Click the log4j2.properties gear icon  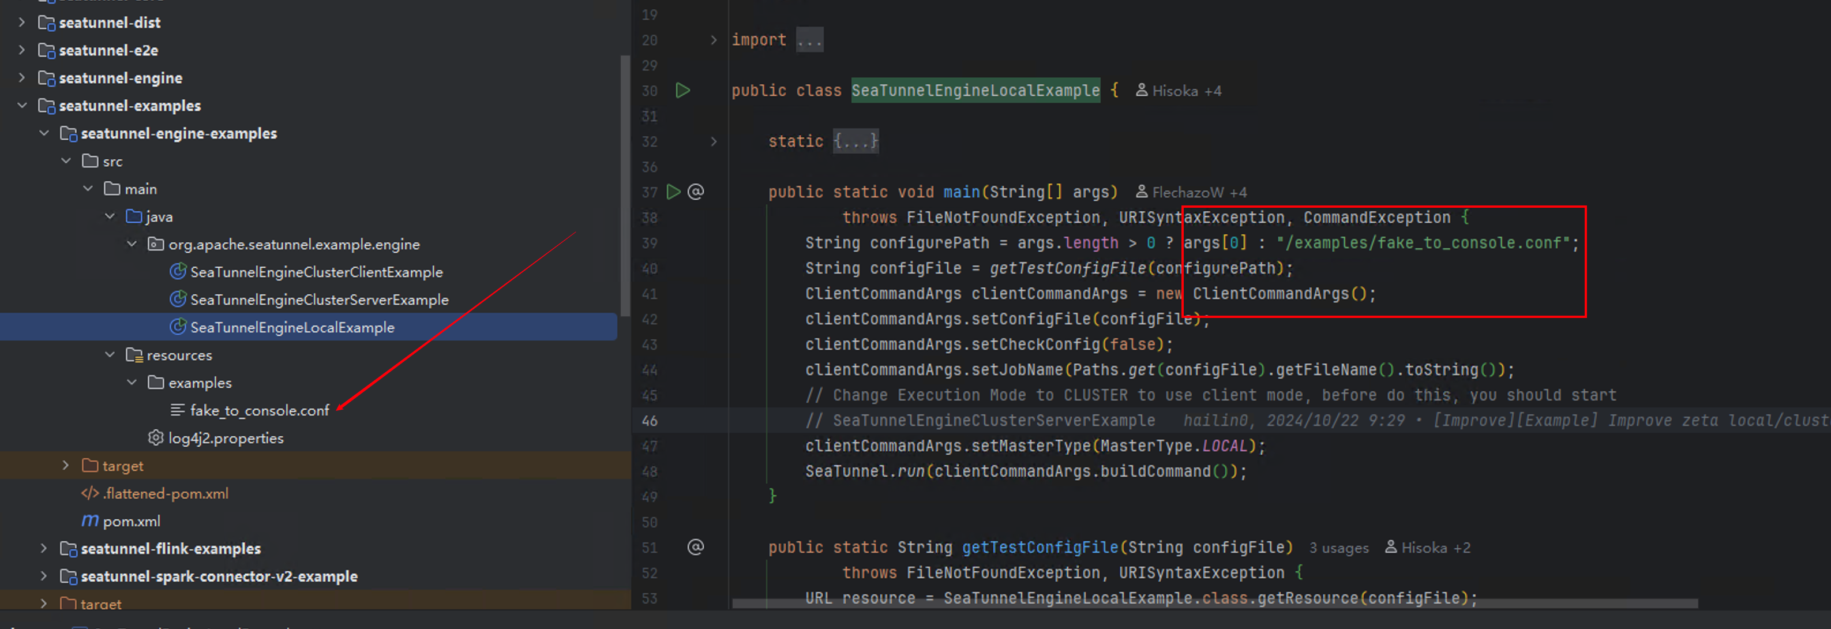[156, 438]
